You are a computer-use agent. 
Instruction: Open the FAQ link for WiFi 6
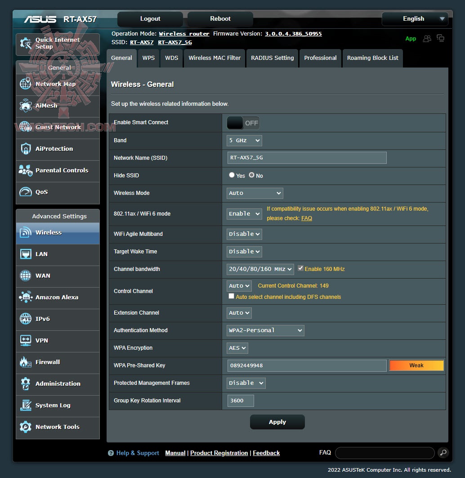point(306,218)
